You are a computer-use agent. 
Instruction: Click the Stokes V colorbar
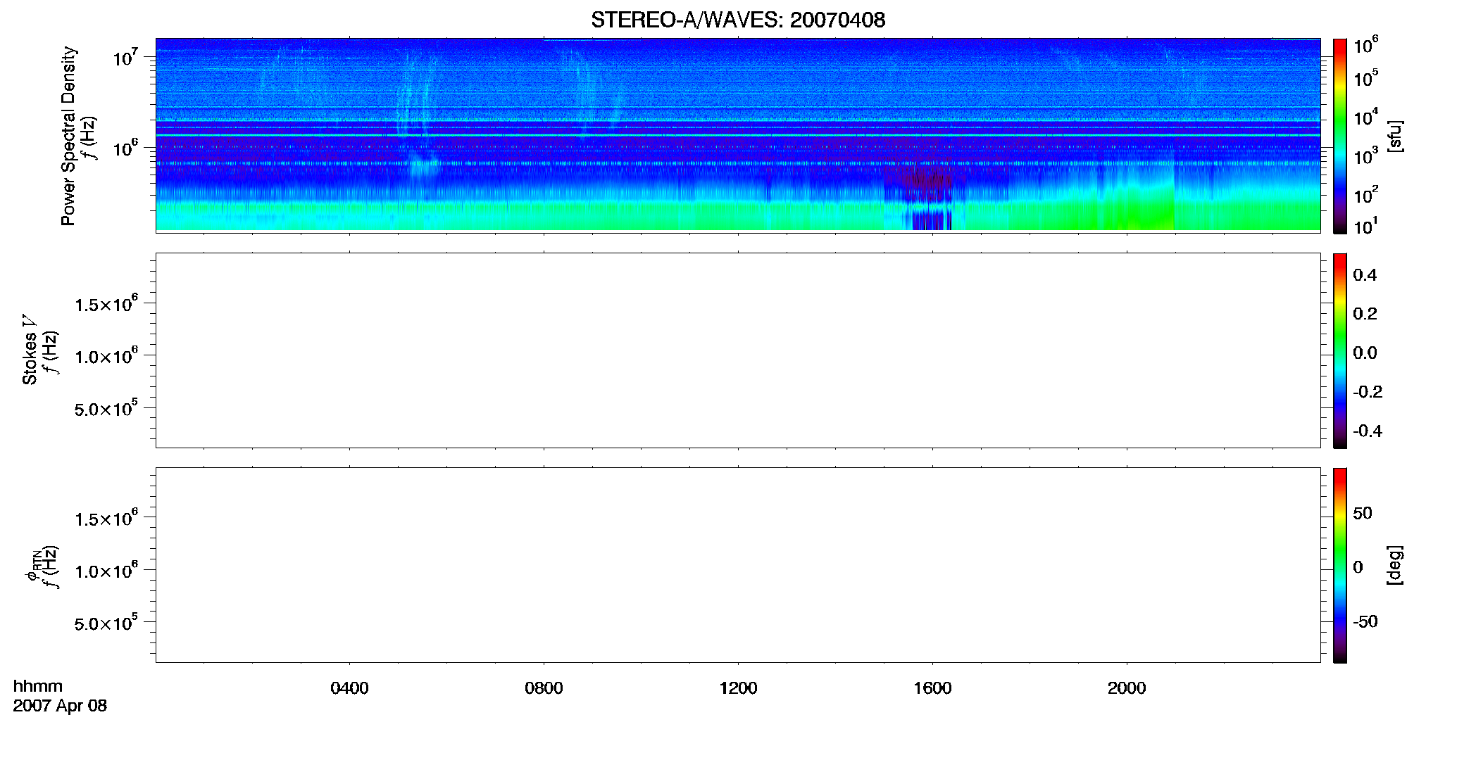pyautogui.click(x=1339, y=350)
